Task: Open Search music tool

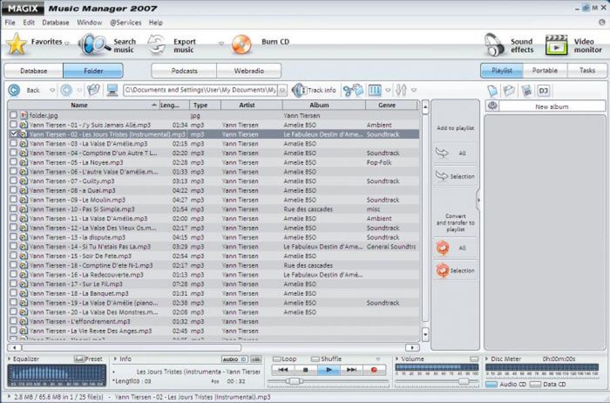Action: coord(106,45)
